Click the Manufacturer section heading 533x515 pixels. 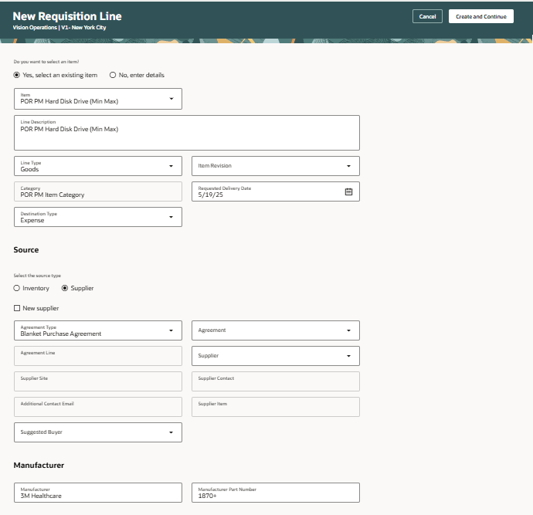pos(39,465)
